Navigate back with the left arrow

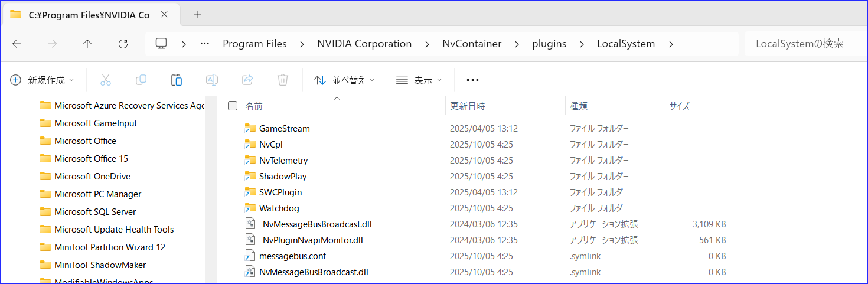[17, 44]
